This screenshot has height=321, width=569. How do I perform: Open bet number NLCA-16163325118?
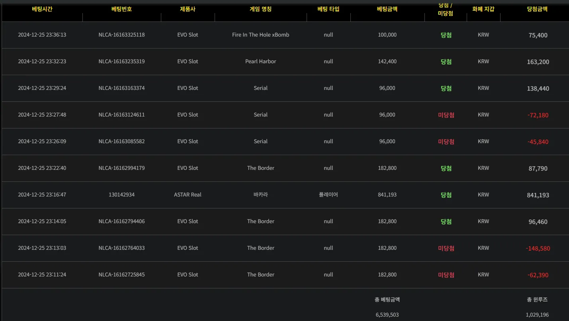click(121, 35)
